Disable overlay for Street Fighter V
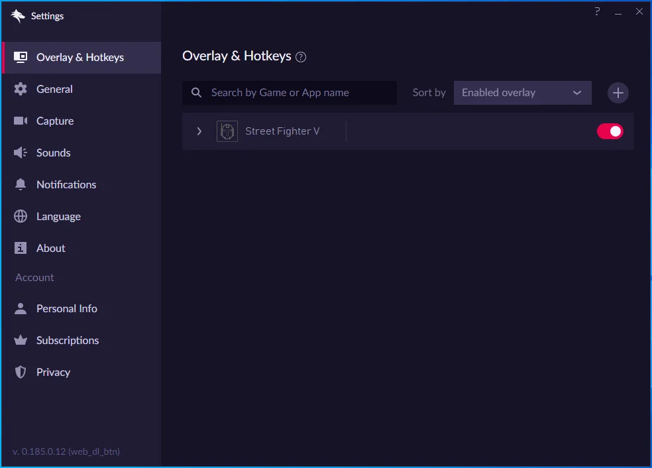Image resolution: width=652 pixels, height=468 pixels. pos(610,131)
